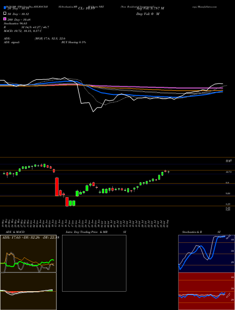This screenshot has width=235, height=310.
Task: Select the '200 Day - 10.48' legend text
Action: (19, 20)
